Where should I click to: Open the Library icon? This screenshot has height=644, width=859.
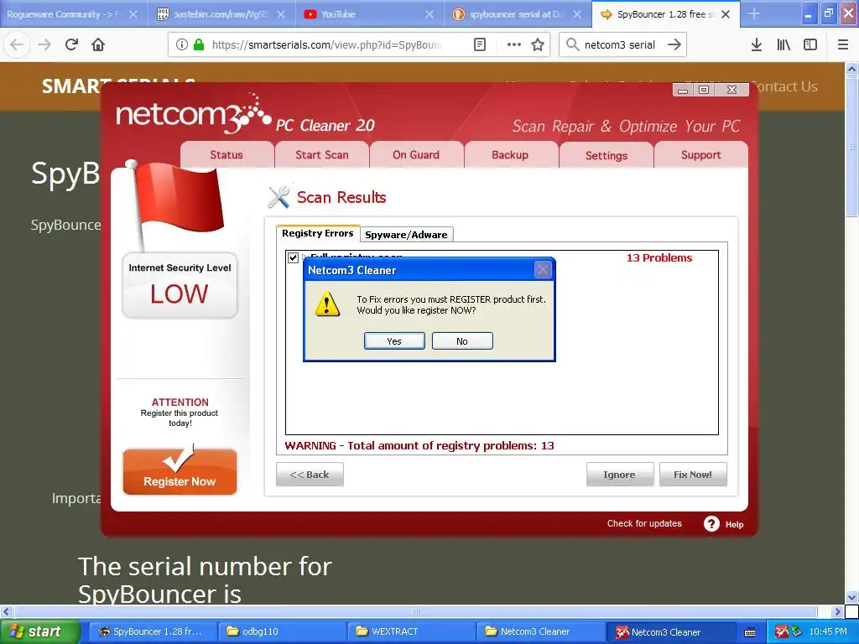coord(784,44)
